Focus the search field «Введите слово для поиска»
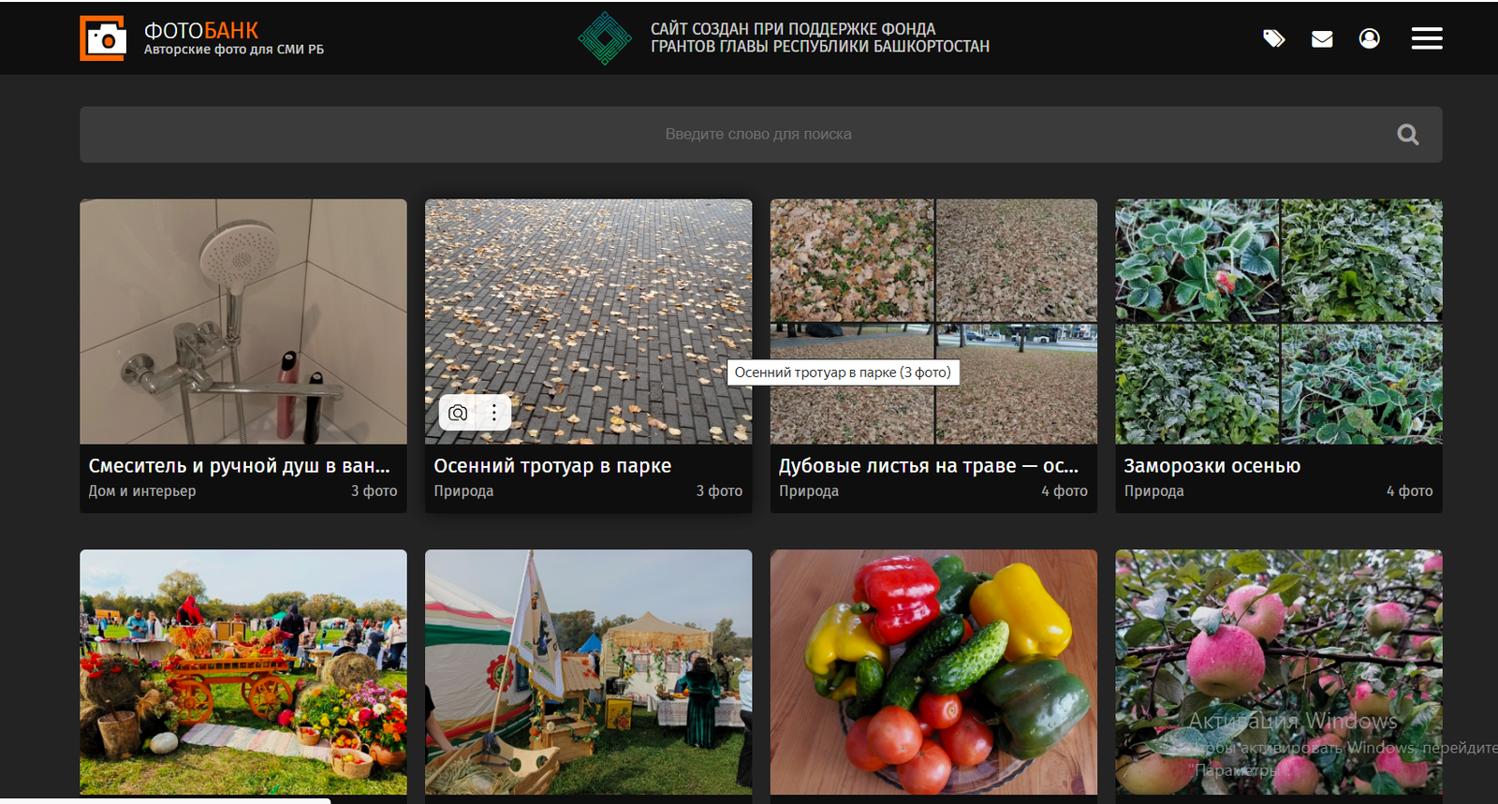 coord(758,135)
